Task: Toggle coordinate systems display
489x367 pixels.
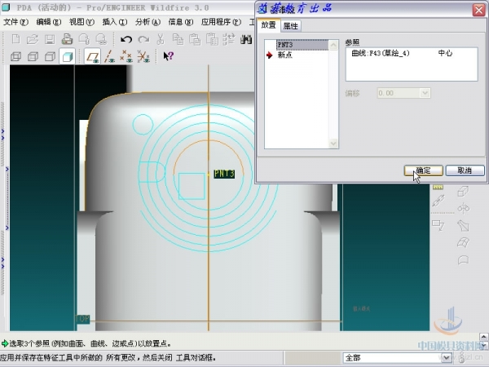Action: (143, 56)
